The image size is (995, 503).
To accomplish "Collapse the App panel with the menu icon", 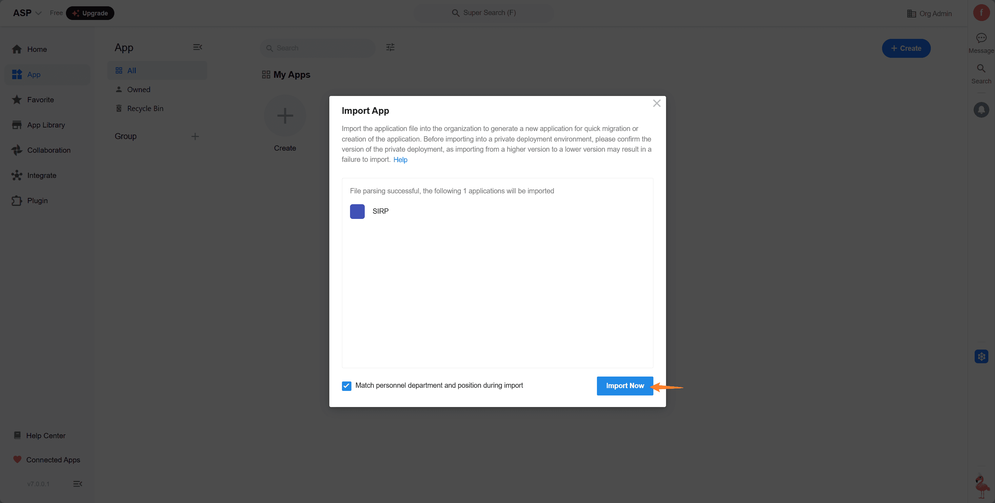I will click(197, 47).
